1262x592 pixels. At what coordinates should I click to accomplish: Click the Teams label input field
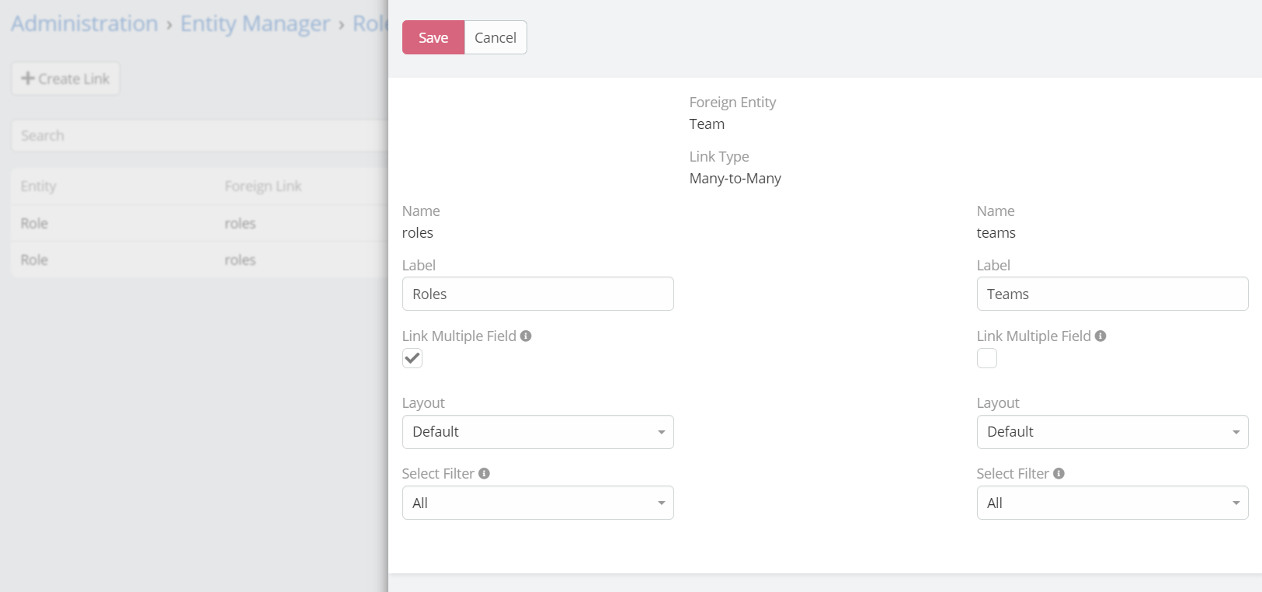1112,294
